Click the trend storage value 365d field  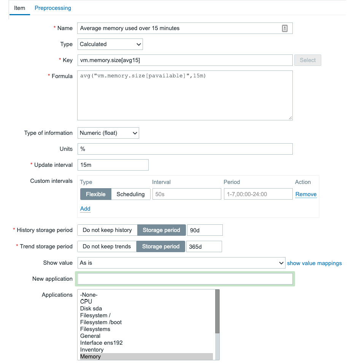[x=204, y=246]
